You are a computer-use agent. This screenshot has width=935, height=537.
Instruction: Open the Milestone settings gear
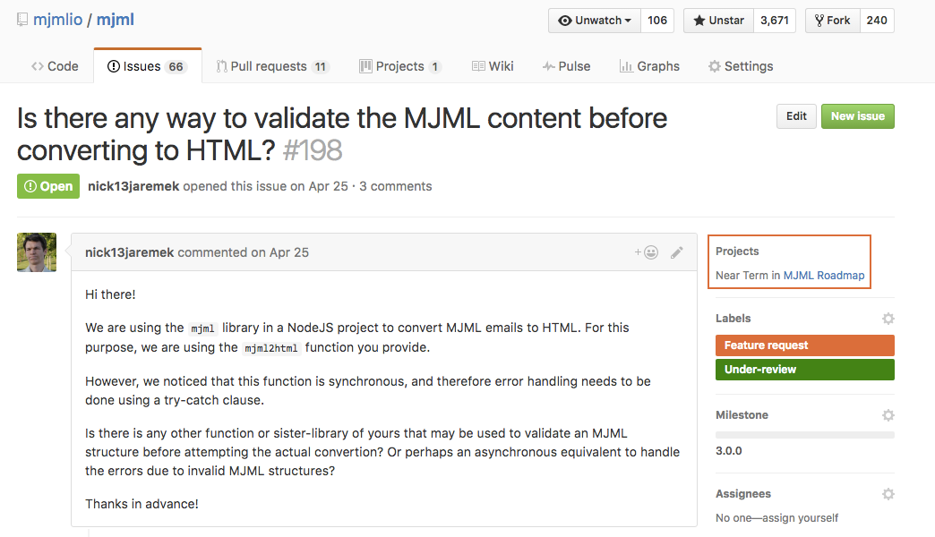[x=888, y=414]
